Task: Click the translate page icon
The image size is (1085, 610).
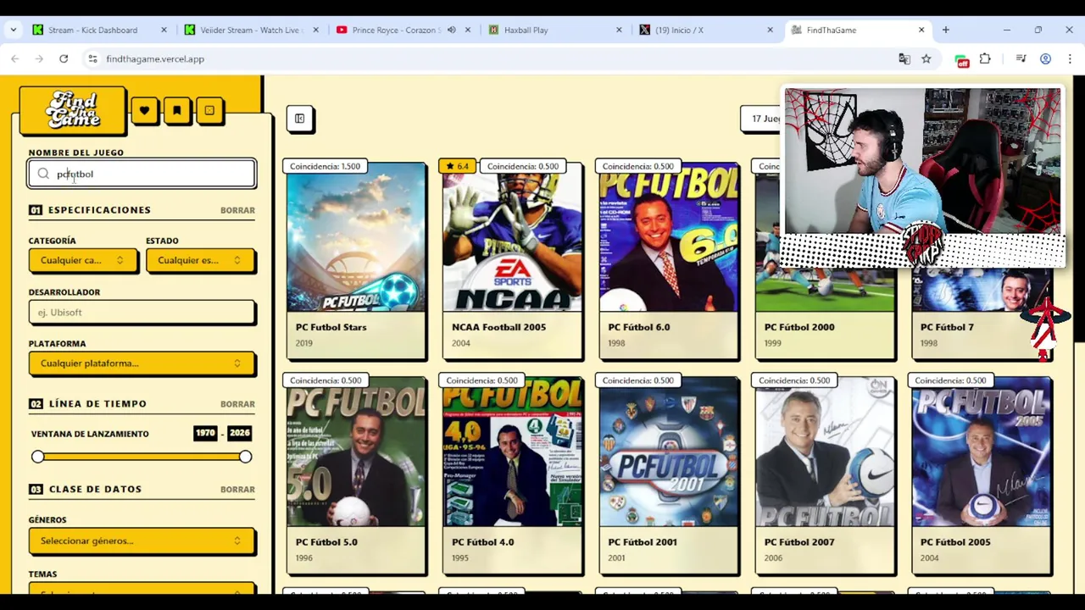Action: [904, 58]
